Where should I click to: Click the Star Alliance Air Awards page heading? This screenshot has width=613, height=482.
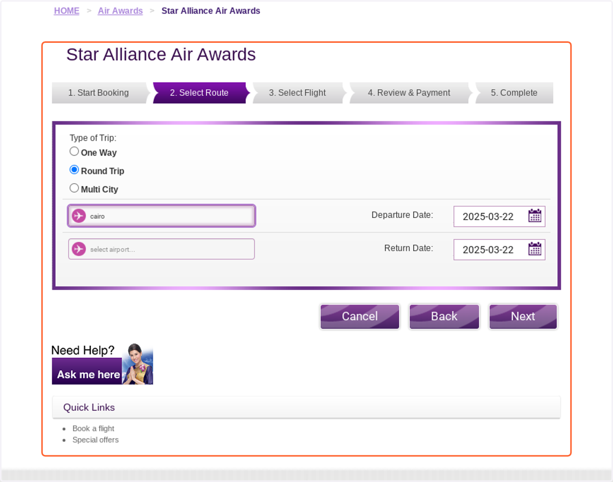(x=161, y=55)
